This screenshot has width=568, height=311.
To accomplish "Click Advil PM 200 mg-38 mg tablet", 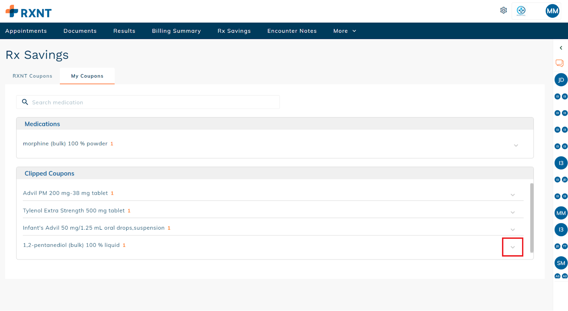I will click(65, 193).
